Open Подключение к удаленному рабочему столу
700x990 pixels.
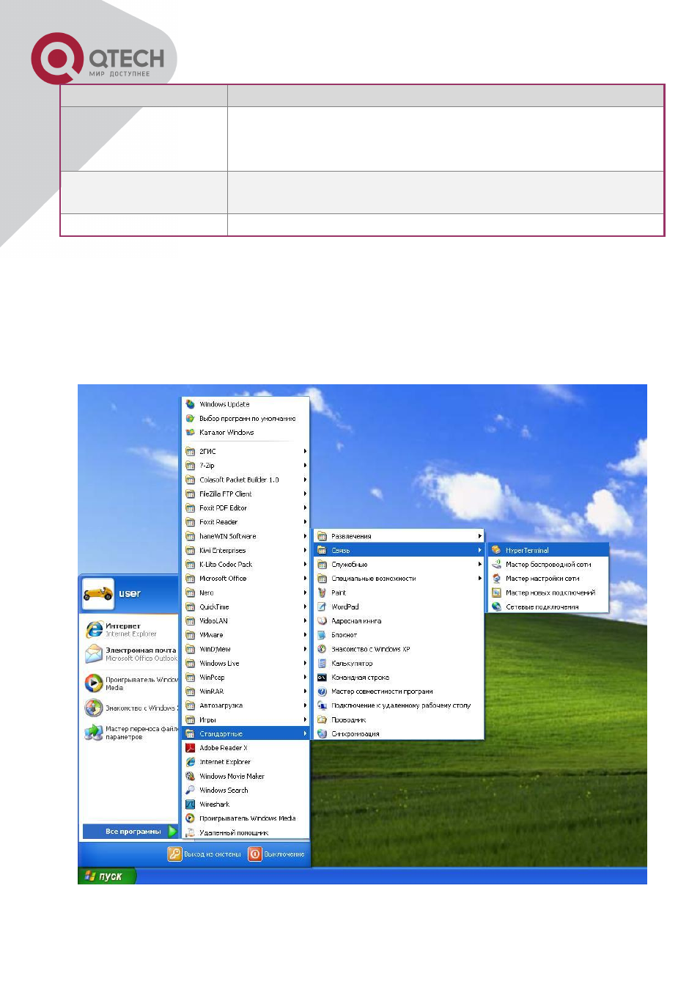click(399, 705)
